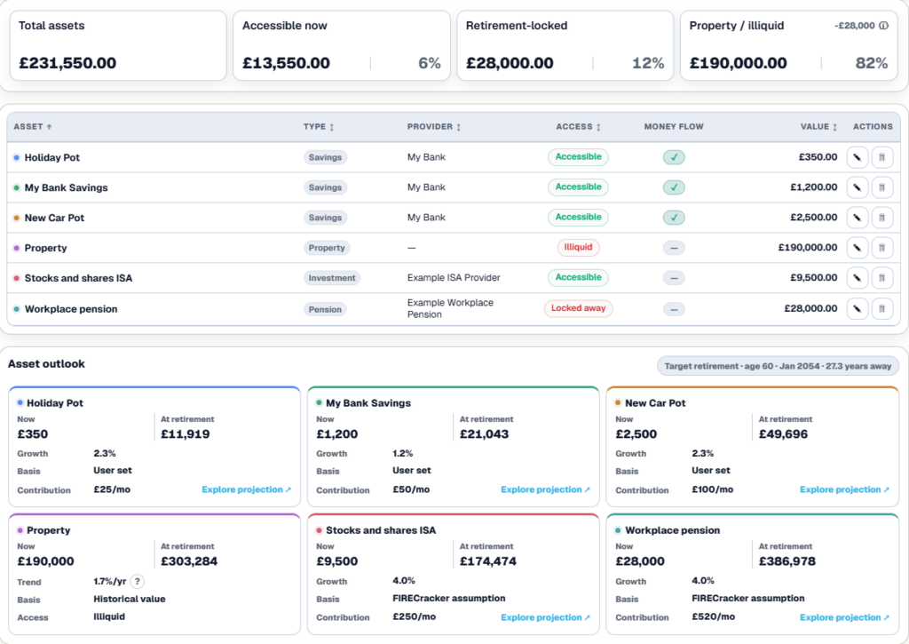The height and width of the screenshot is (644, 909).
Task: Enable money flow for Workplace pension
Action: [674, 309]
